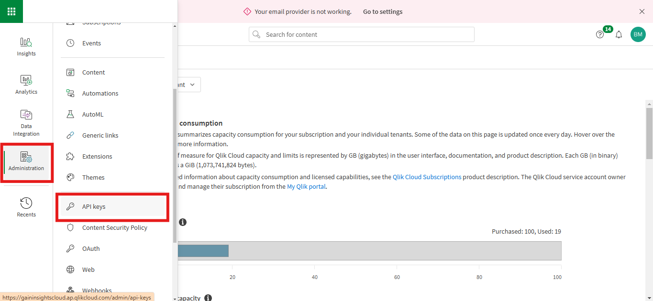This screenshot has width=653, height=301.
Task: Open the Qlik Cloud Subscriptions link
Action: tap(427, 176)
